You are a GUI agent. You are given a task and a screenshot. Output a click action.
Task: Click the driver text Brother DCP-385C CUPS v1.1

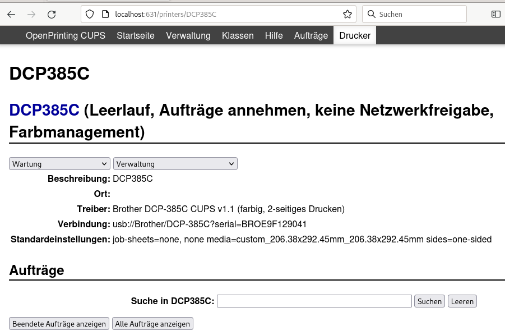coord(229,209)
